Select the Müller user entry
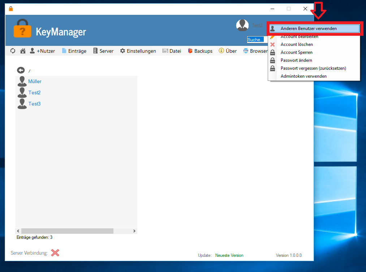This screenshot has width=366, height=272. (29, 81)
